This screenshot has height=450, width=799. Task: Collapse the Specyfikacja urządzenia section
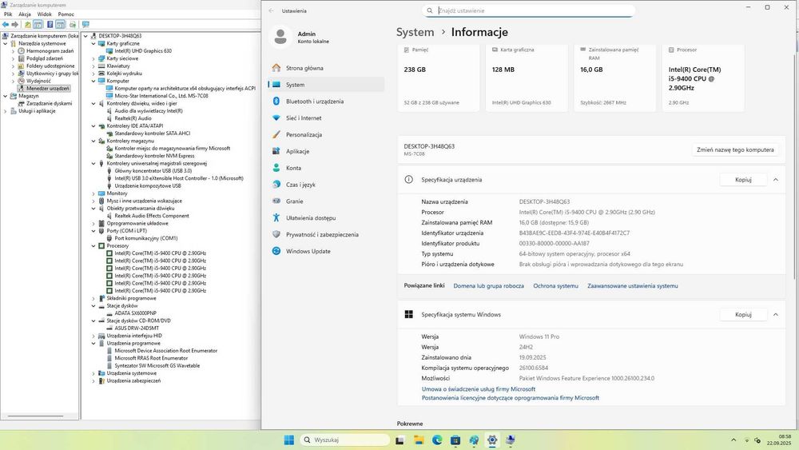pos(776,180)
